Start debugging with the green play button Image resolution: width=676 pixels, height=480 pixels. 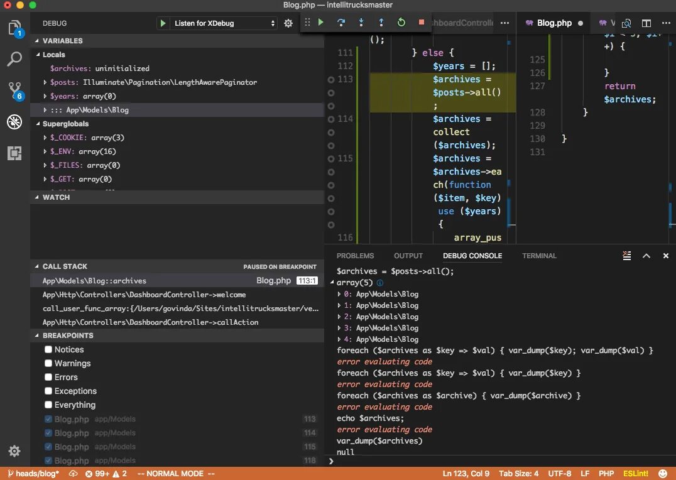coord(163,23)
